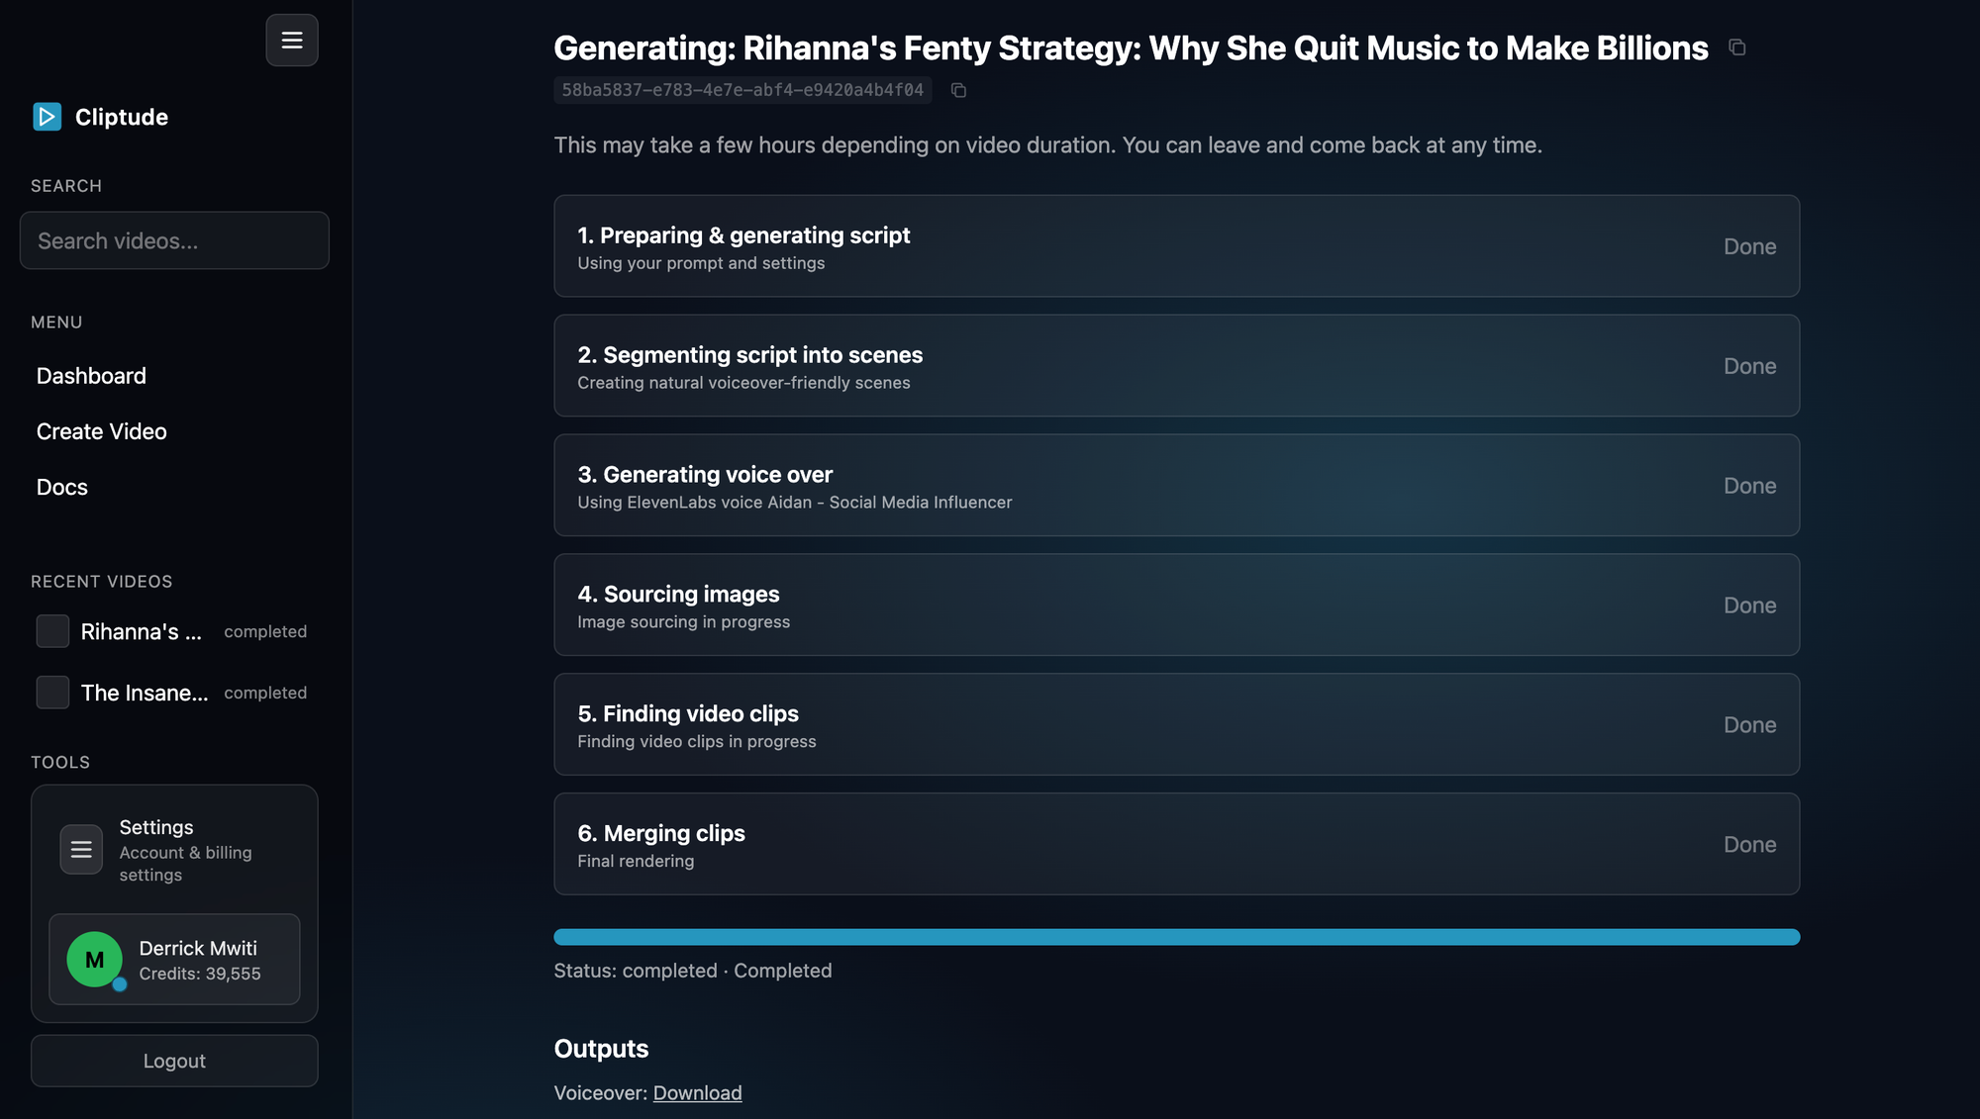Select The Insane video thumbnail box
This screenshot has width=1980, height=1119.
click(x=52, y=693)
